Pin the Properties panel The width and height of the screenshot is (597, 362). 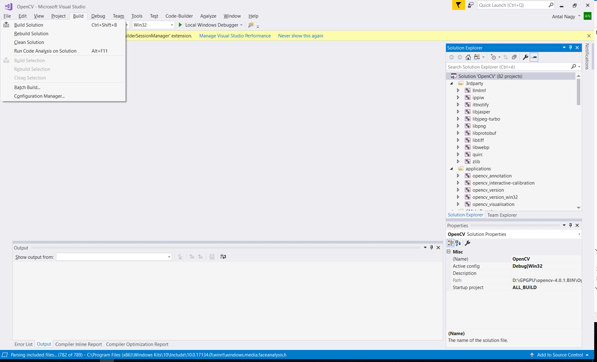tap(571, 225)
